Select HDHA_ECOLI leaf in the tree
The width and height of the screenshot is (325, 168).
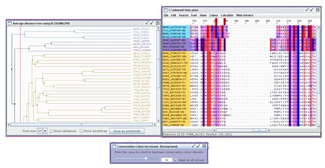pyautogui.click(x=142, y=65)
